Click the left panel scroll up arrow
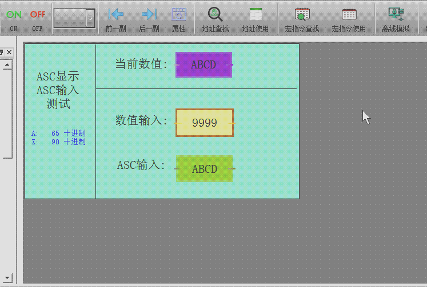 [7, 64]
